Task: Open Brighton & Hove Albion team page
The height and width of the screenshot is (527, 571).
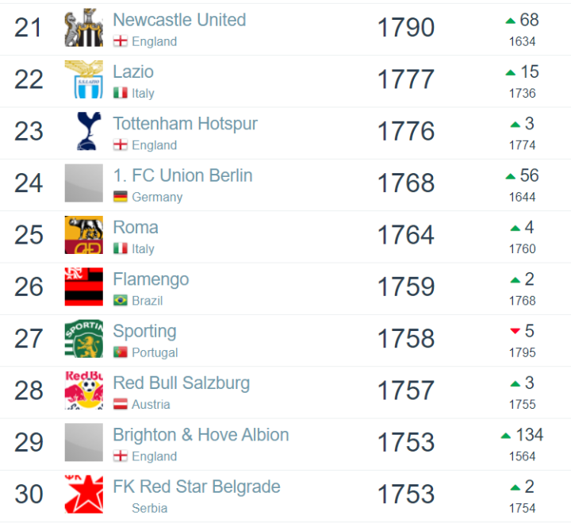Action: pyautogui.click(x=201, y=435)
